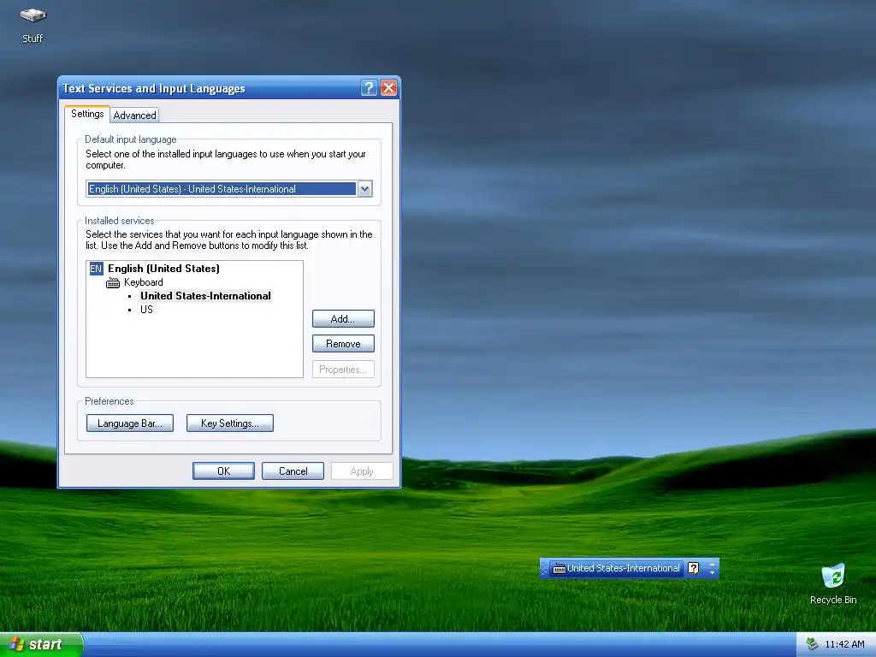Confirm with the OK button
Viewport: 876px width, 657px height.
click(x=223, y=471)
